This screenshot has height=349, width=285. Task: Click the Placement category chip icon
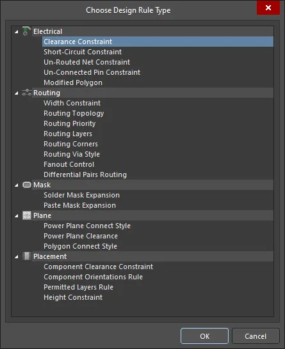(27, 256)
